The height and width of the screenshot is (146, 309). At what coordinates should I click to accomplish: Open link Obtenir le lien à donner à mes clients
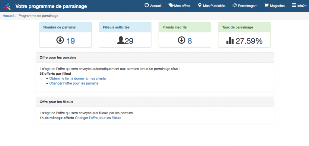[x=78, y=79]
